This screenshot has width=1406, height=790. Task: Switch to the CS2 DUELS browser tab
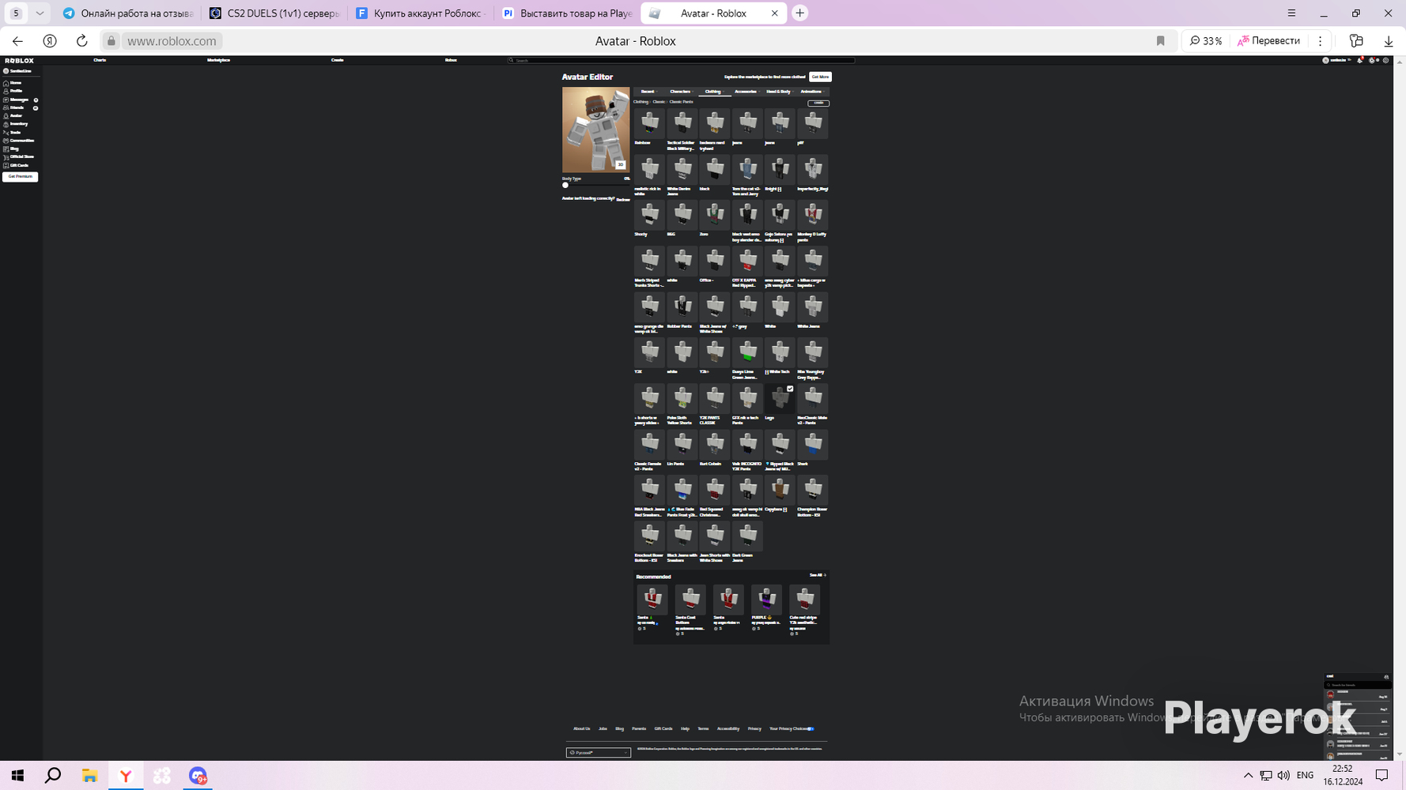click(x=274, y=13)
